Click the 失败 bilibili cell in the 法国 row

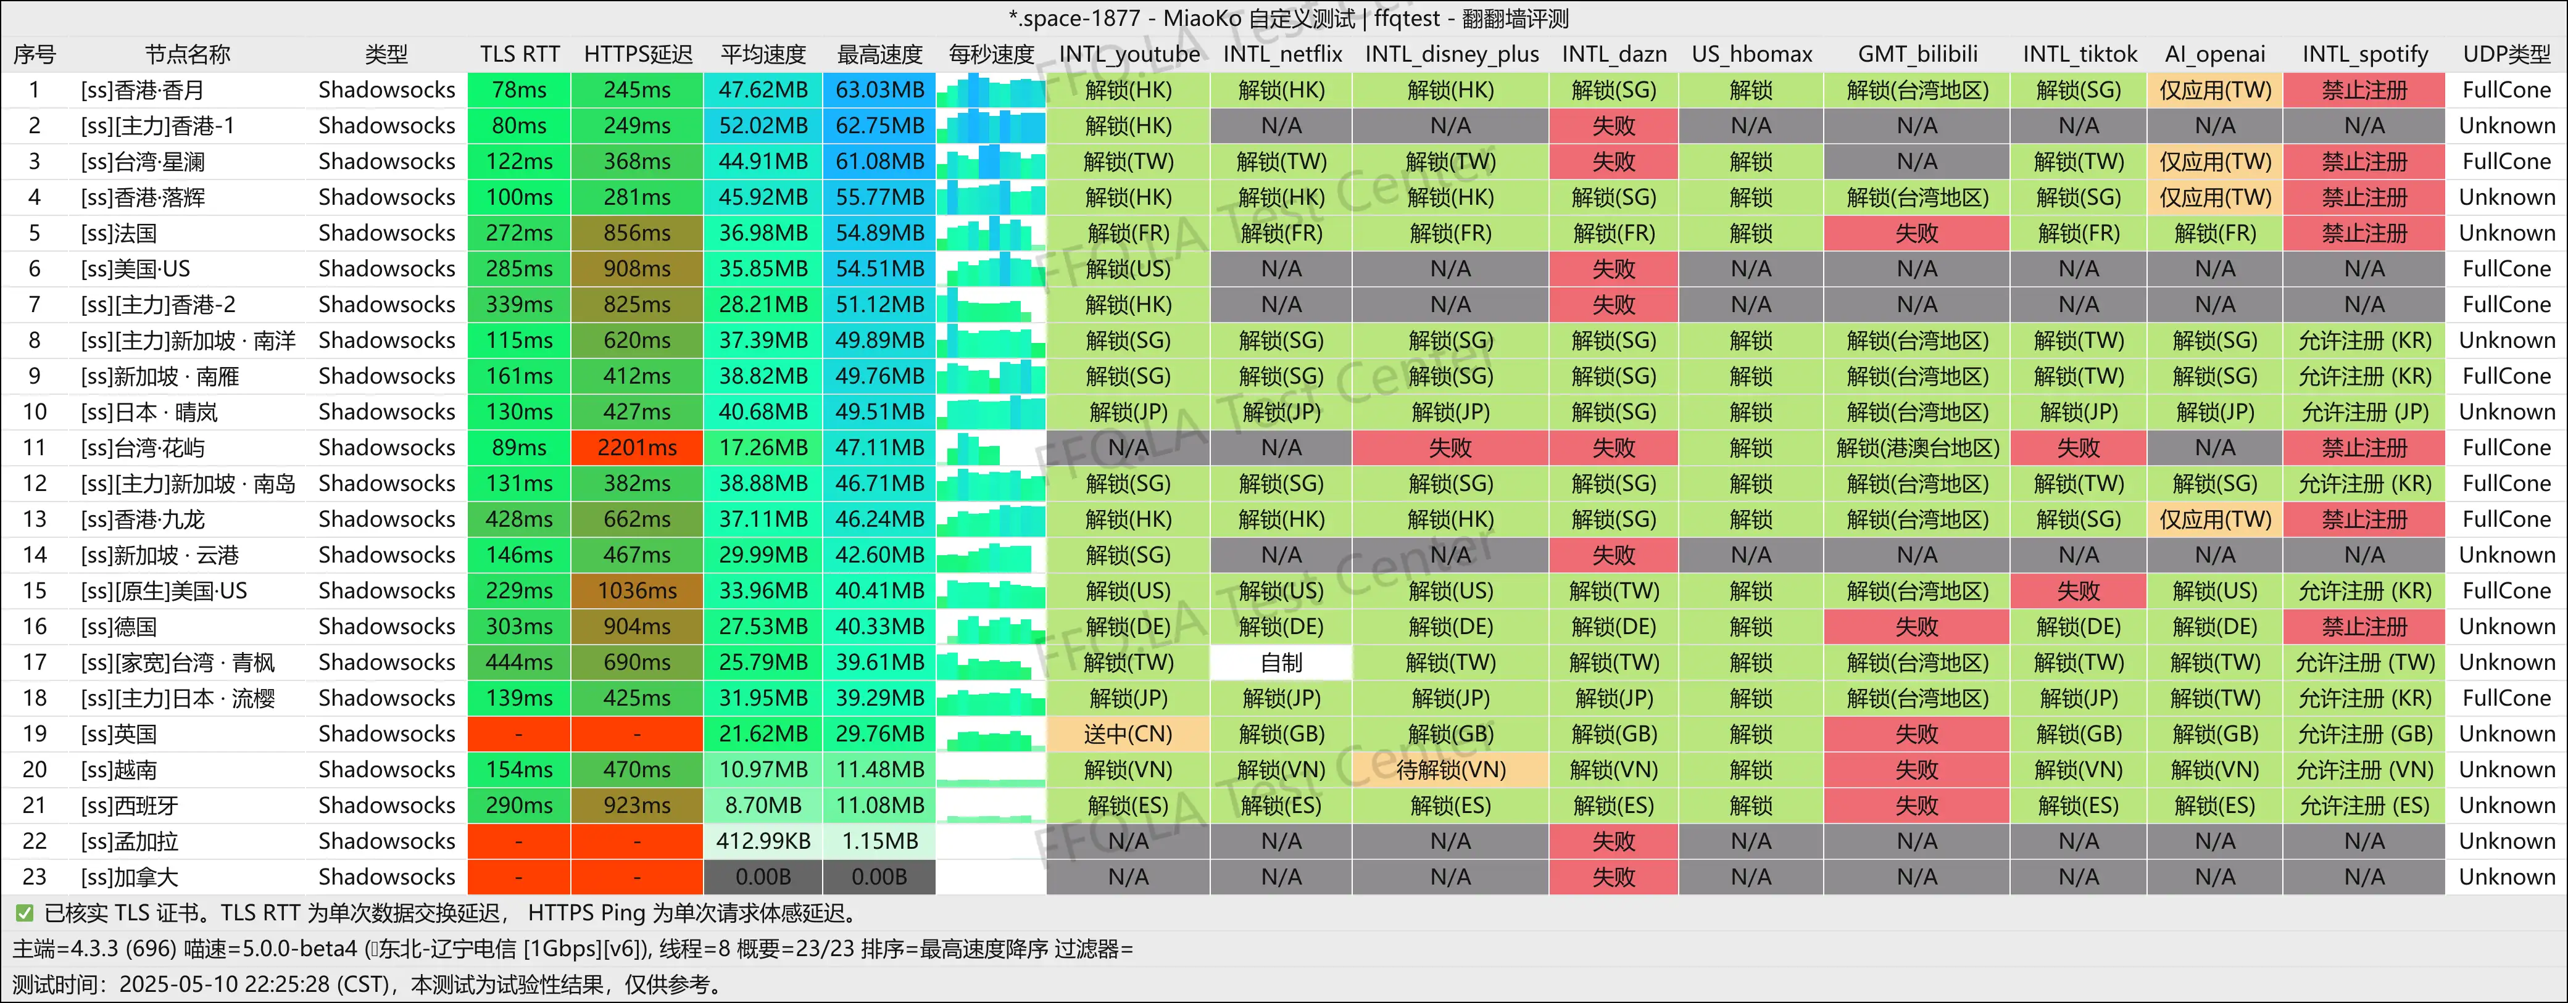click(1917, 233)
